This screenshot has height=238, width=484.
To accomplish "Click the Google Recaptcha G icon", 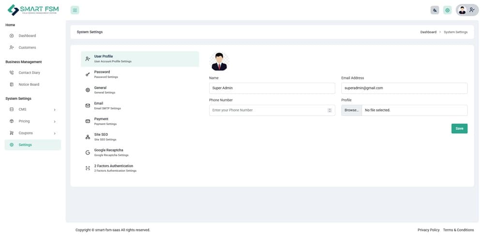I will pos(88,153).
